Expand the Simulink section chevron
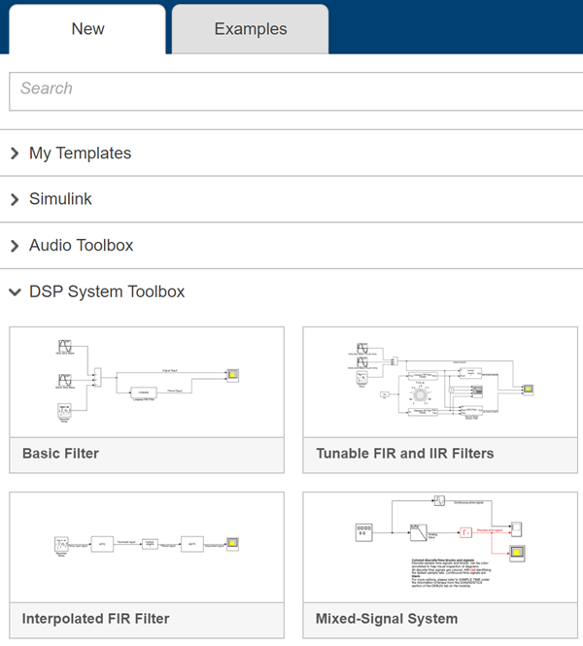 click(15, 199)
